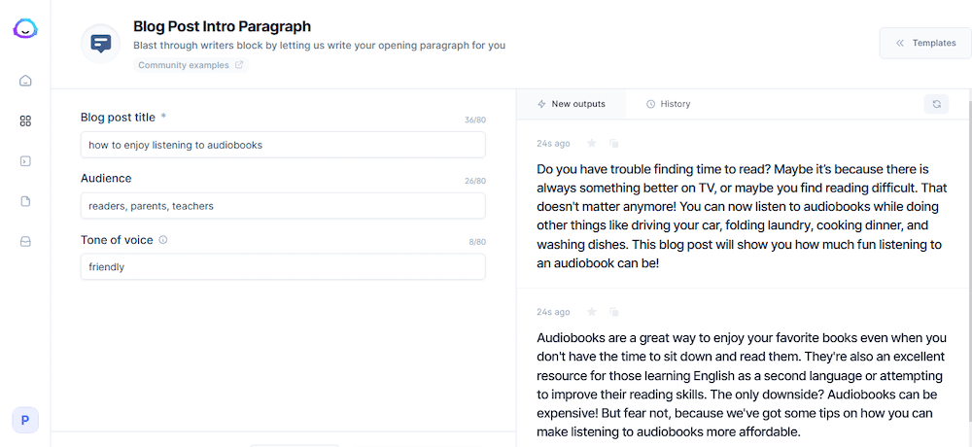The width and height of the screenshot is (972, 447).
Task: Open the Community examples link
Action: click(191, 65)
